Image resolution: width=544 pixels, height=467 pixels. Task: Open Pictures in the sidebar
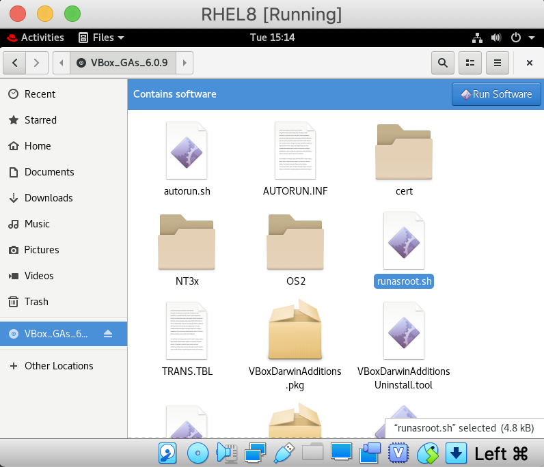tap(64, 250)
